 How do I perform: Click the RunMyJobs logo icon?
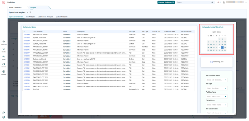pos(4,2)
